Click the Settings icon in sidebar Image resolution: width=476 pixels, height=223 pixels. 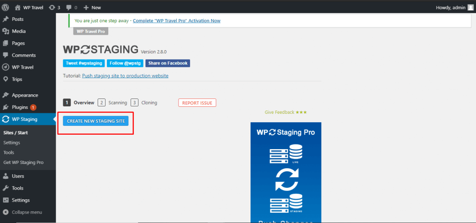pos(5,200)
